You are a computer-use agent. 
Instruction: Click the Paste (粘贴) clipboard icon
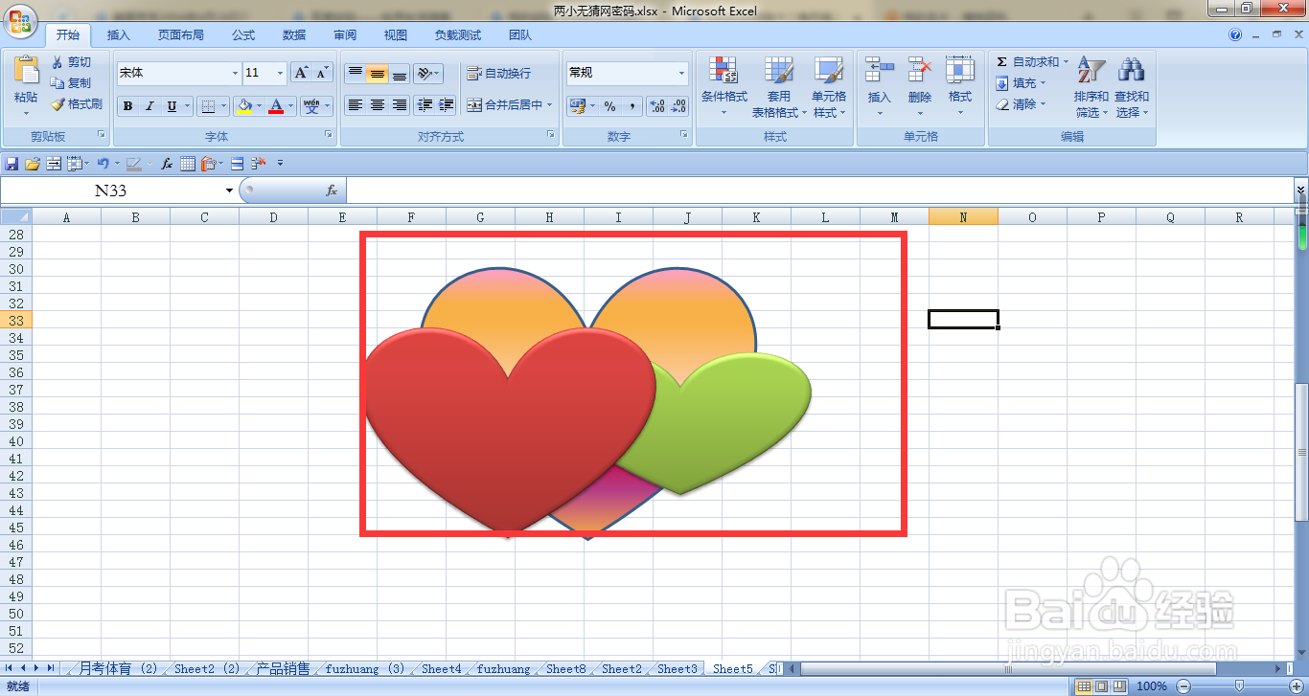pyautogui.click(x=26, y=71)
